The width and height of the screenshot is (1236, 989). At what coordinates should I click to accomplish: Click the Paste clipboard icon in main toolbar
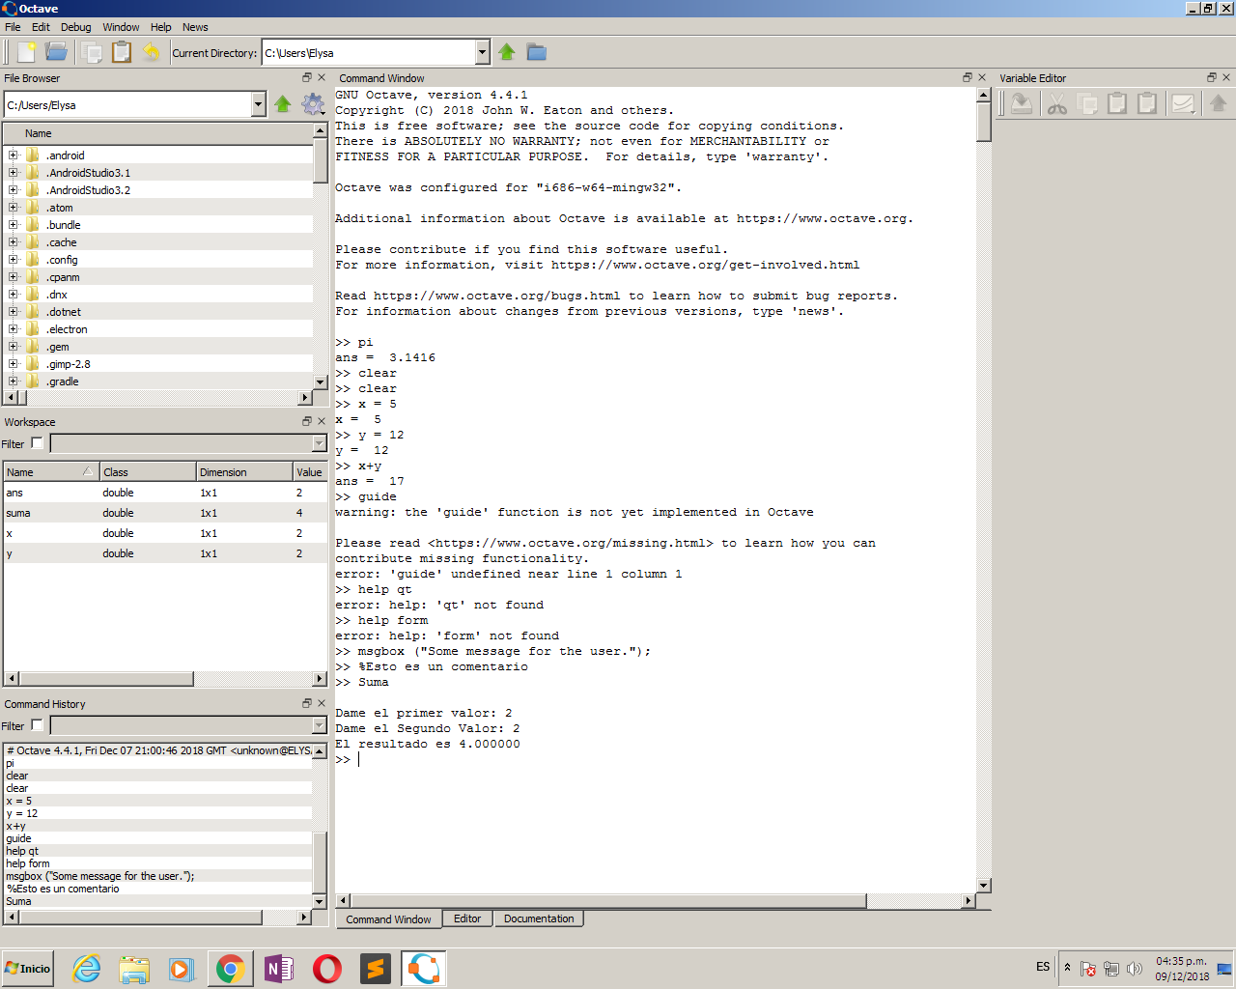point(122,52)
